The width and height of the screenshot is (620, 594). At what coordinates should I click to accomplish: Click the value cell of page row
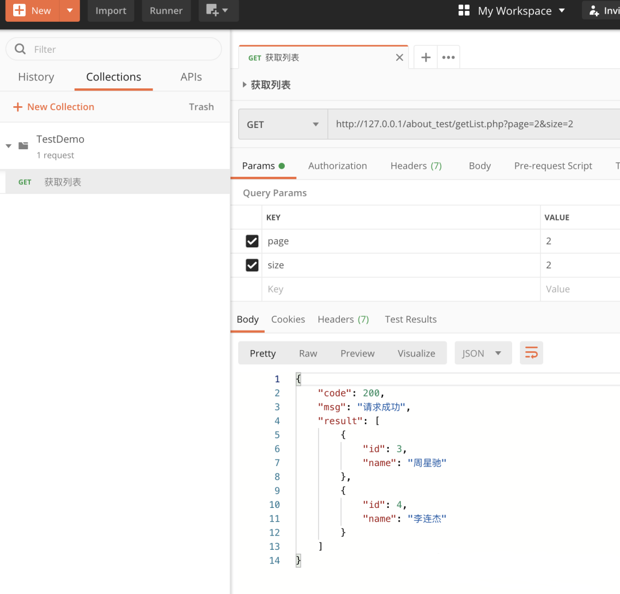click(x=580, y=241)
